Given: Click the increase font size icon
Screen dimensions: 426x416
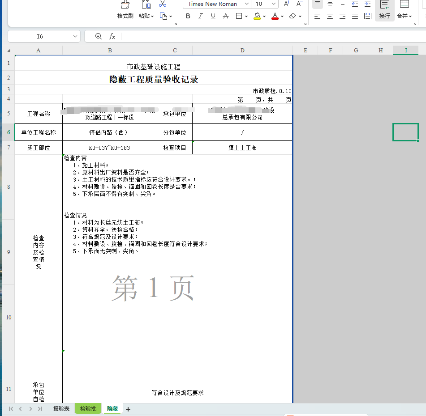Looking at the screenshot, I should [287, 4].
